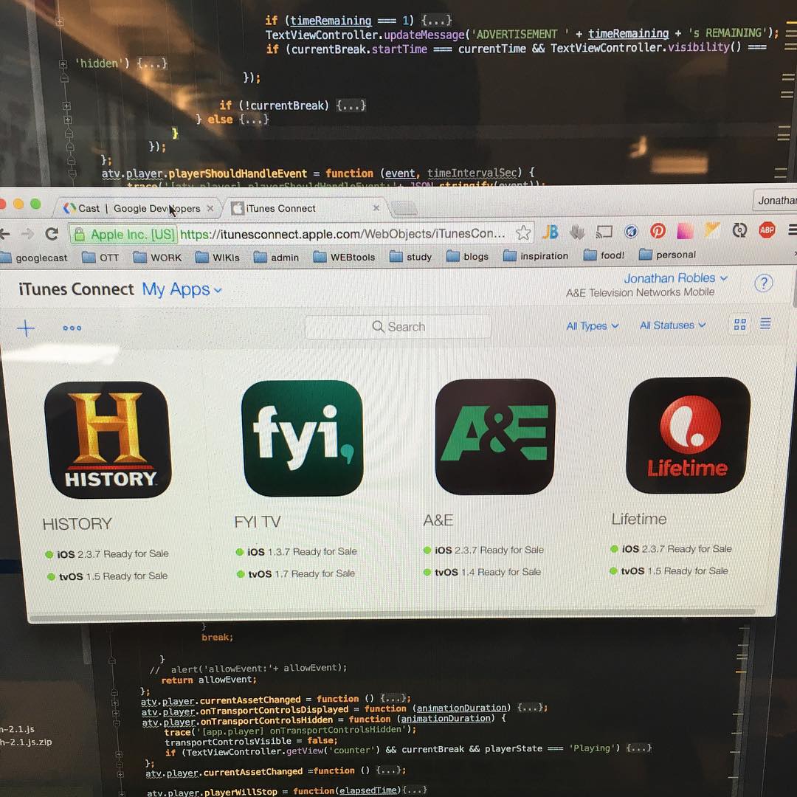This screenshot has height=797, width=797.
Task: Add a new app with plus icon
Action: pos(26,328)
